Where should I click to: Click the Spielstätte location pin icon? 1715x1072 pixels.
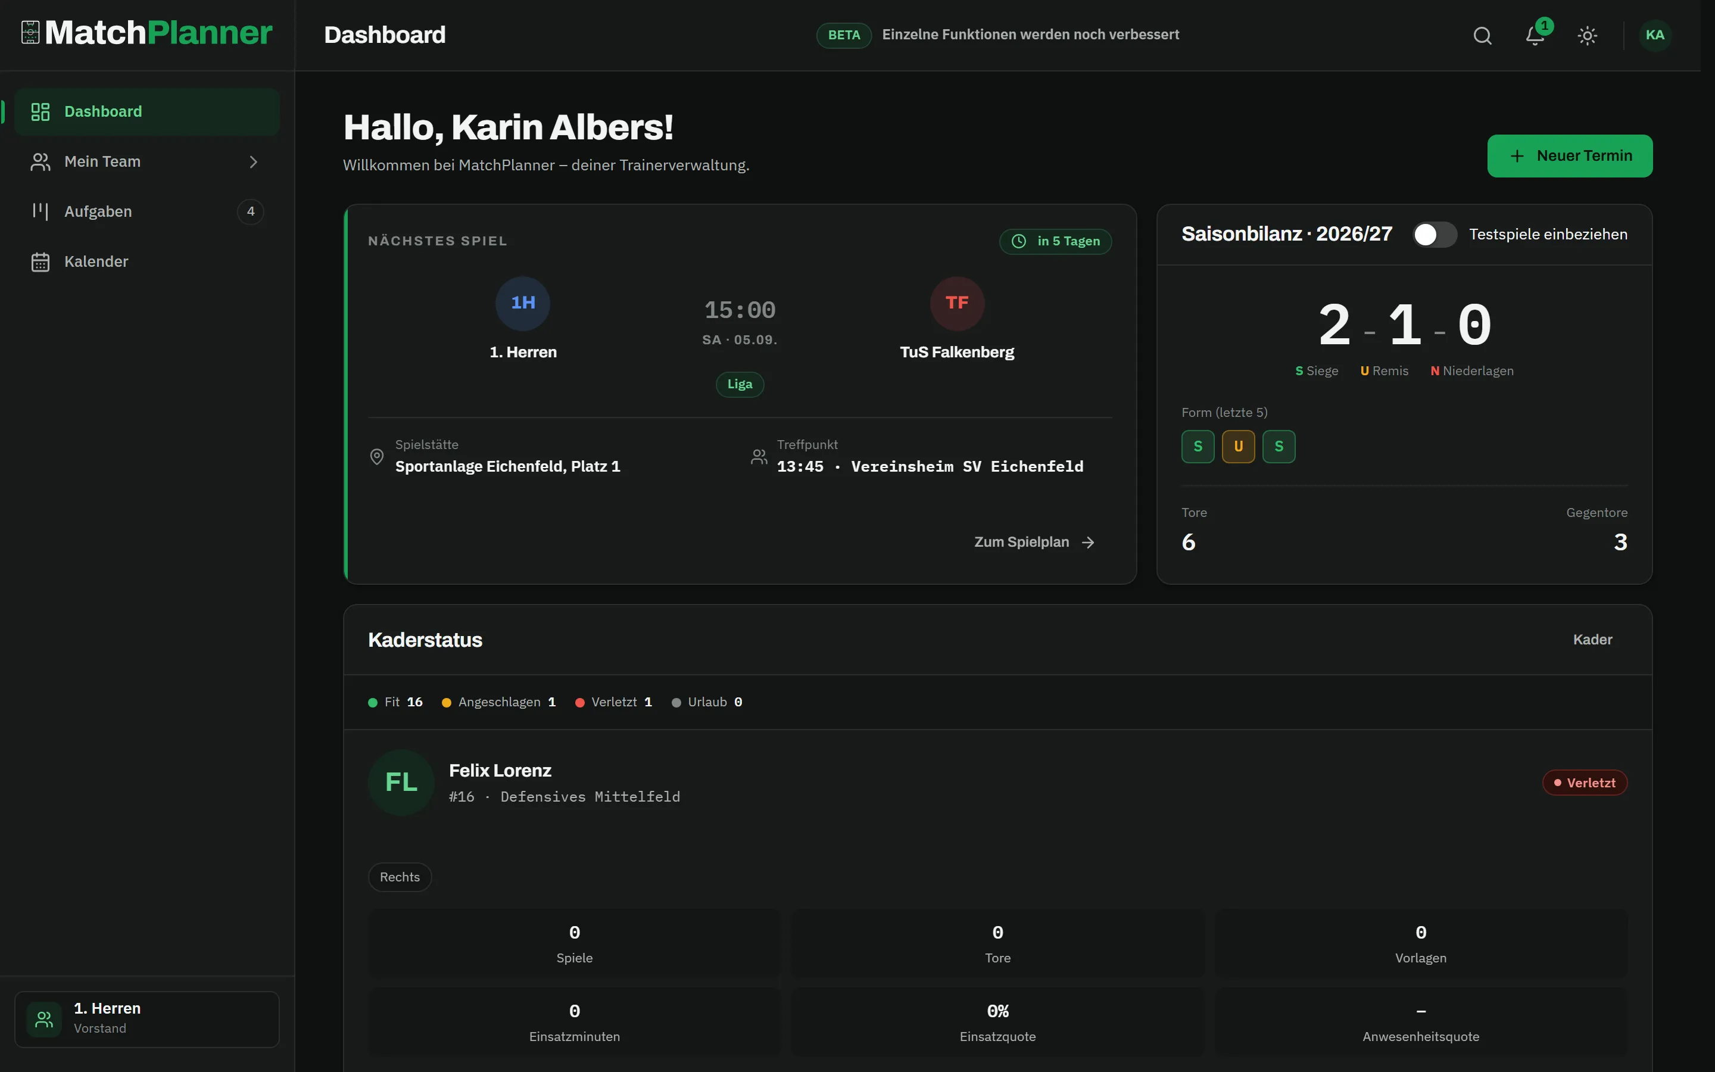[377, 457]
